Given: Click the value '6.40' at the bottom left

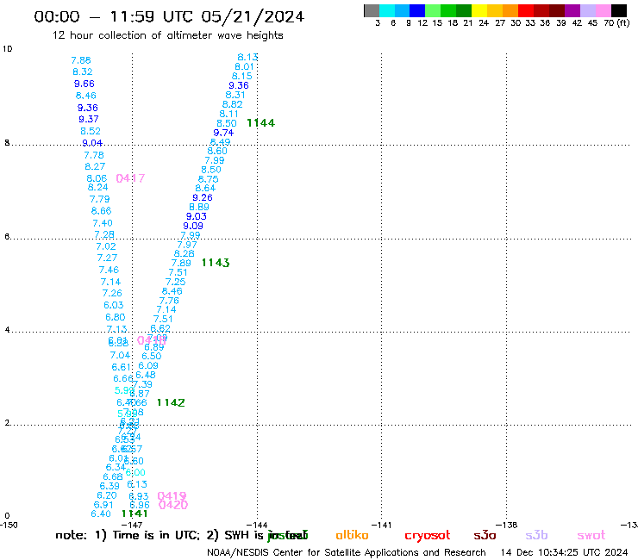Looking at the screenshot, I should (101, 513).
